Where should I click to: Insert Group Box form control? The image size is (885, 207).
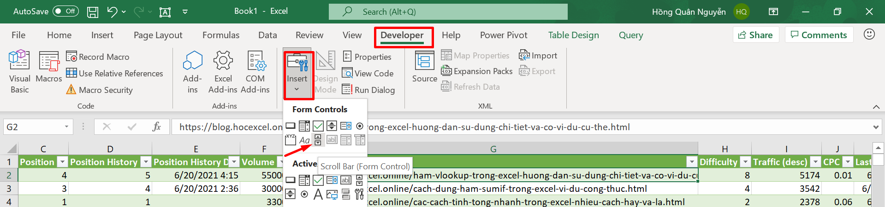pos(291,139)
